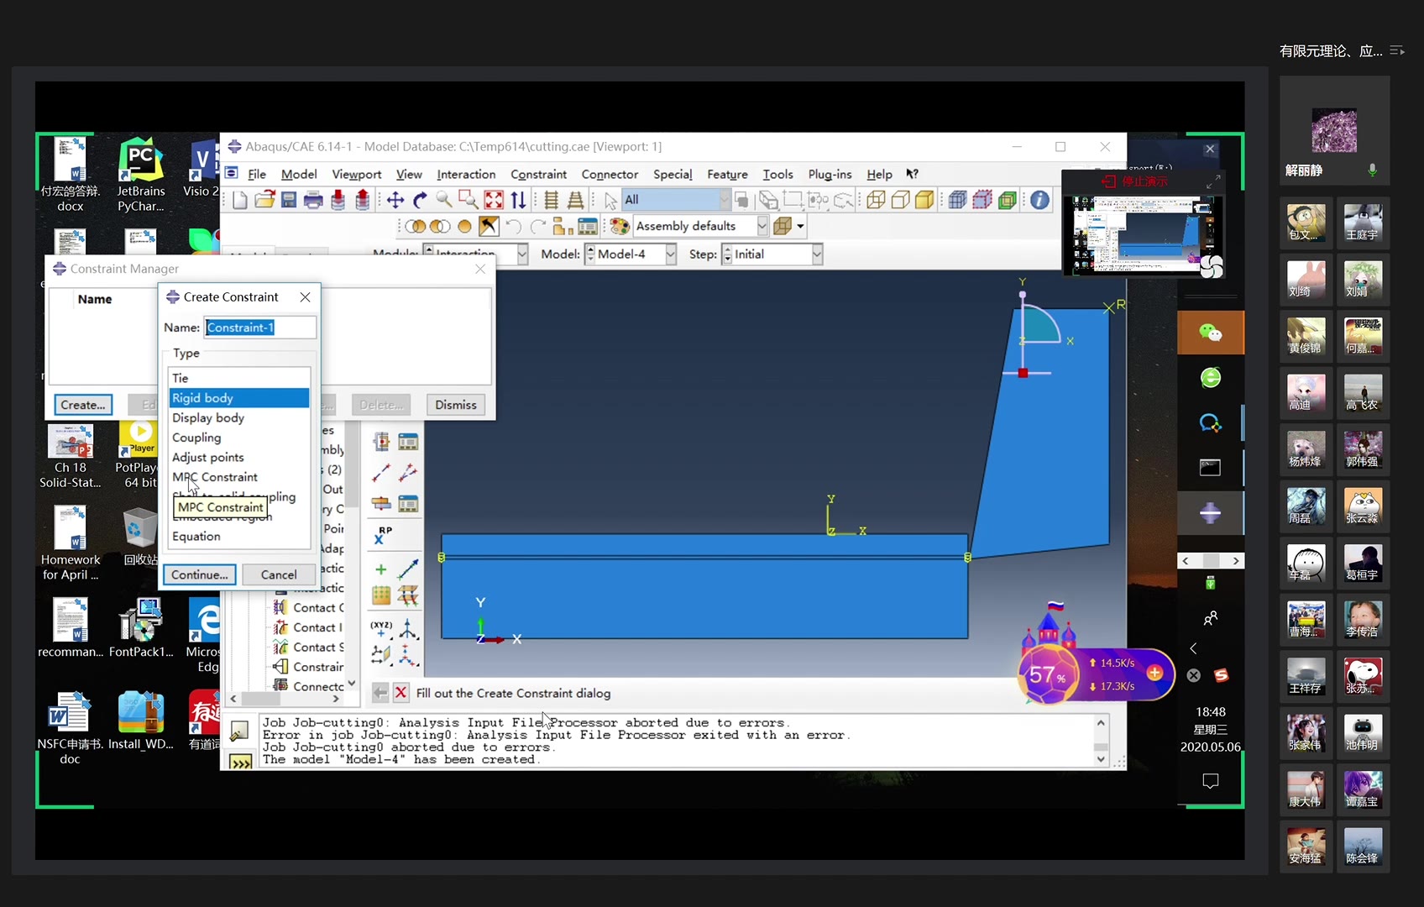Click the New Model Database icon
1424x907 pixels.
coord(239,200)
